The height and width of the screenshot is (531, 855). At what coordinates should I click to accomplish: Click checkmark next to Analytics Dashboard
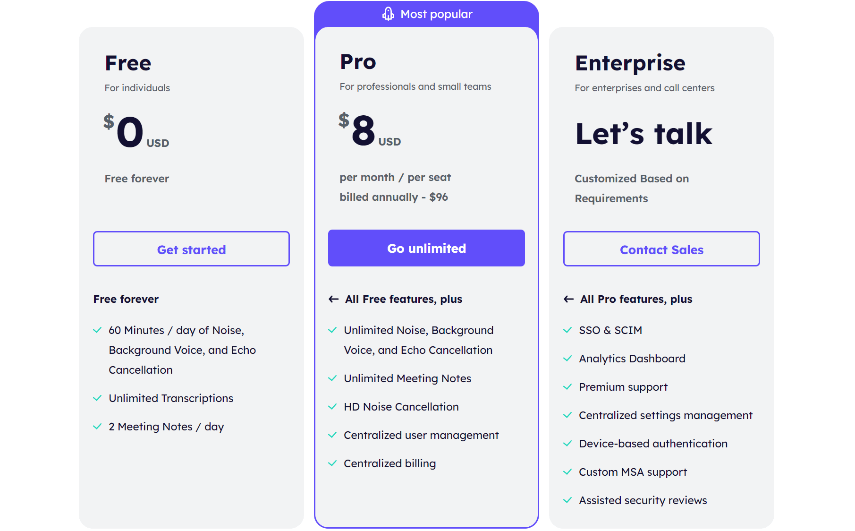[x=567, y=359]
